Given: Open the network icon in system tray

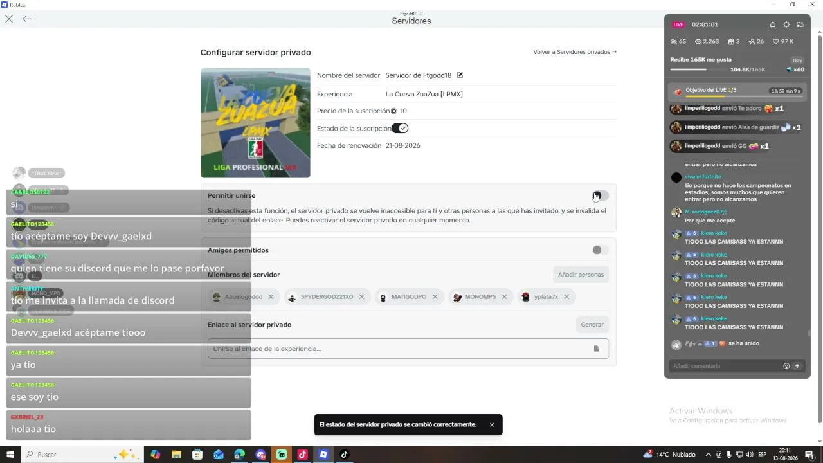Looking at the screenshot, I should coord(739,455).
